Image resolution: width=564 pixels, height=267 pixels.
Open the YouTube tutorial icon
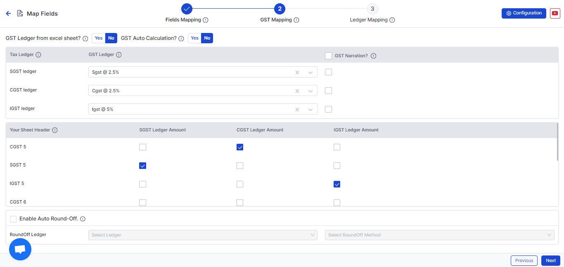click(x=555, y=13)
